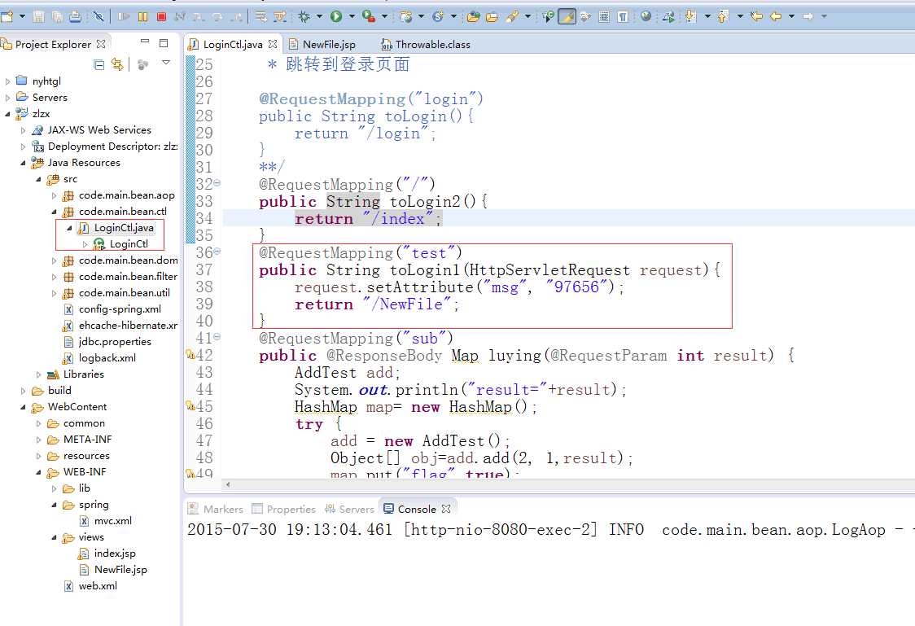Toggle Mark Occurrences highlighter button
This screenshot has width=915, height=626.
(x=567, y=16)
